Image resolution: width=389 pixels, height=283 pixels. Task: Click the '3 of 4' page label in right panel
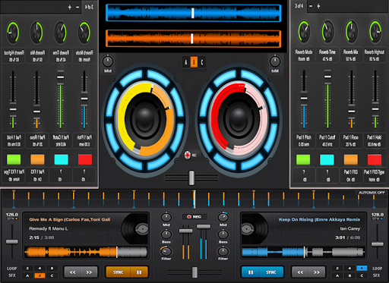click(x=299, y=6)
